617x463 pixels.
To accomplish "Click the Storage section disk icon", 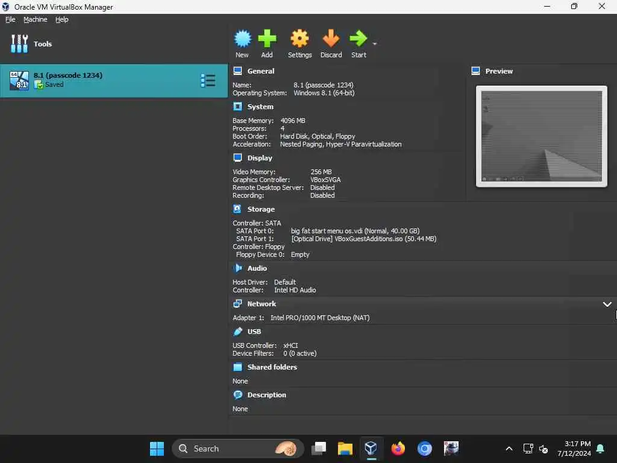I will click(237, 209).
